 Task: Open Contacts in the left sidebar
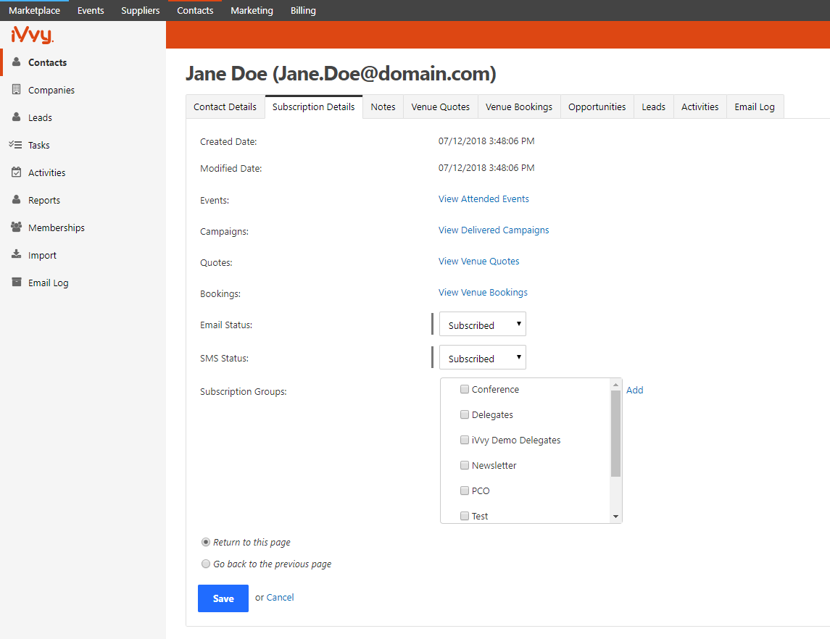coord(83,62)
